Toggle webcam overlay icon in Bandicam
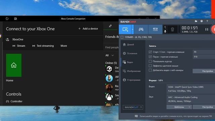 click(172, 29)
